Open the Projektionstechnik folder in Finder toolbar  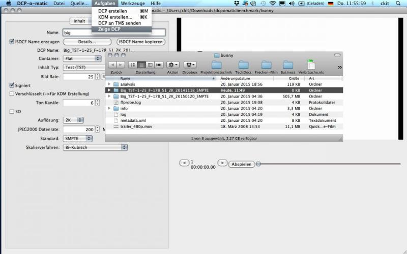[x=216, y=65]
